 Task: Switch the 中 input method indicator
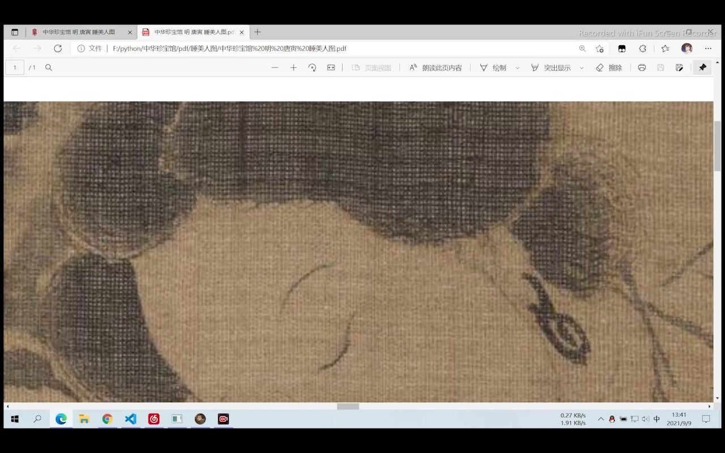[656, 419]
